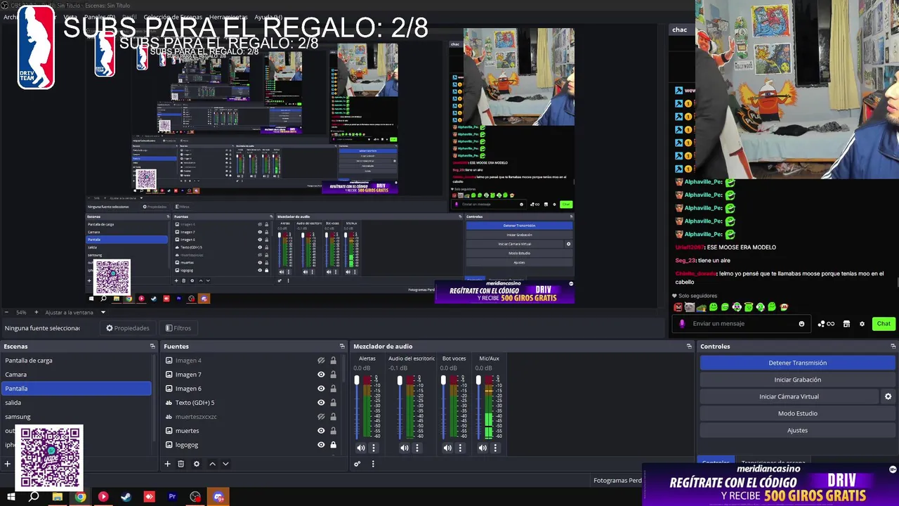899x506 pixels.
Task: Mute the Audio del escritorio channel
Action: click(405, 448)
